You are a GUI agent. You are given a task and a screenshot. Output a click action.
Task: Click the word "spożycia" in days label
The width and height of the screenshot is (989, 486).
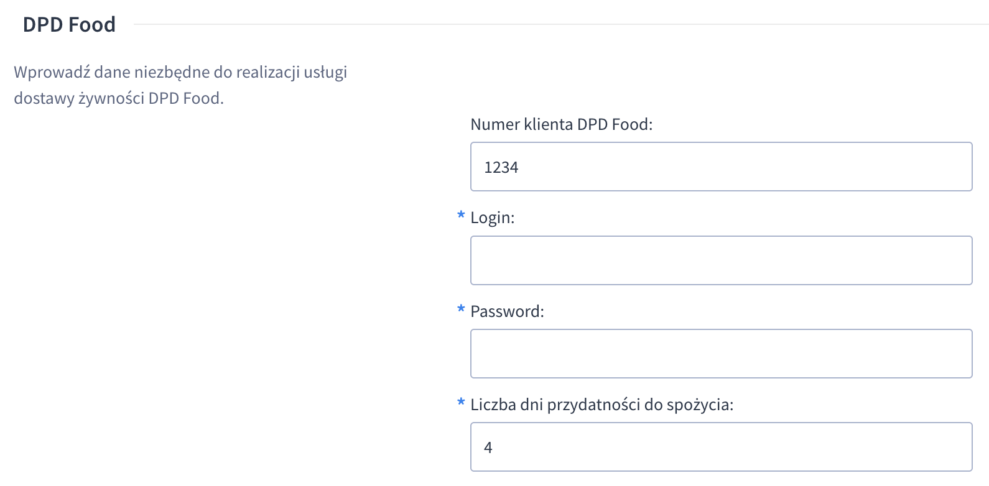(x=699, y=405)
